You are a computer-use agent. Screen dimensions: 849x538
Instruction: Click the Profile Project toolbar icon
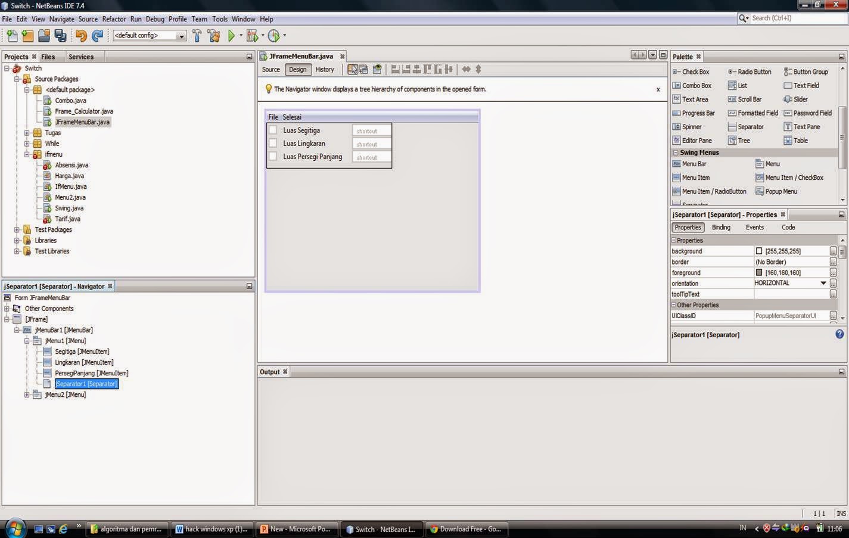click(274, 36)
